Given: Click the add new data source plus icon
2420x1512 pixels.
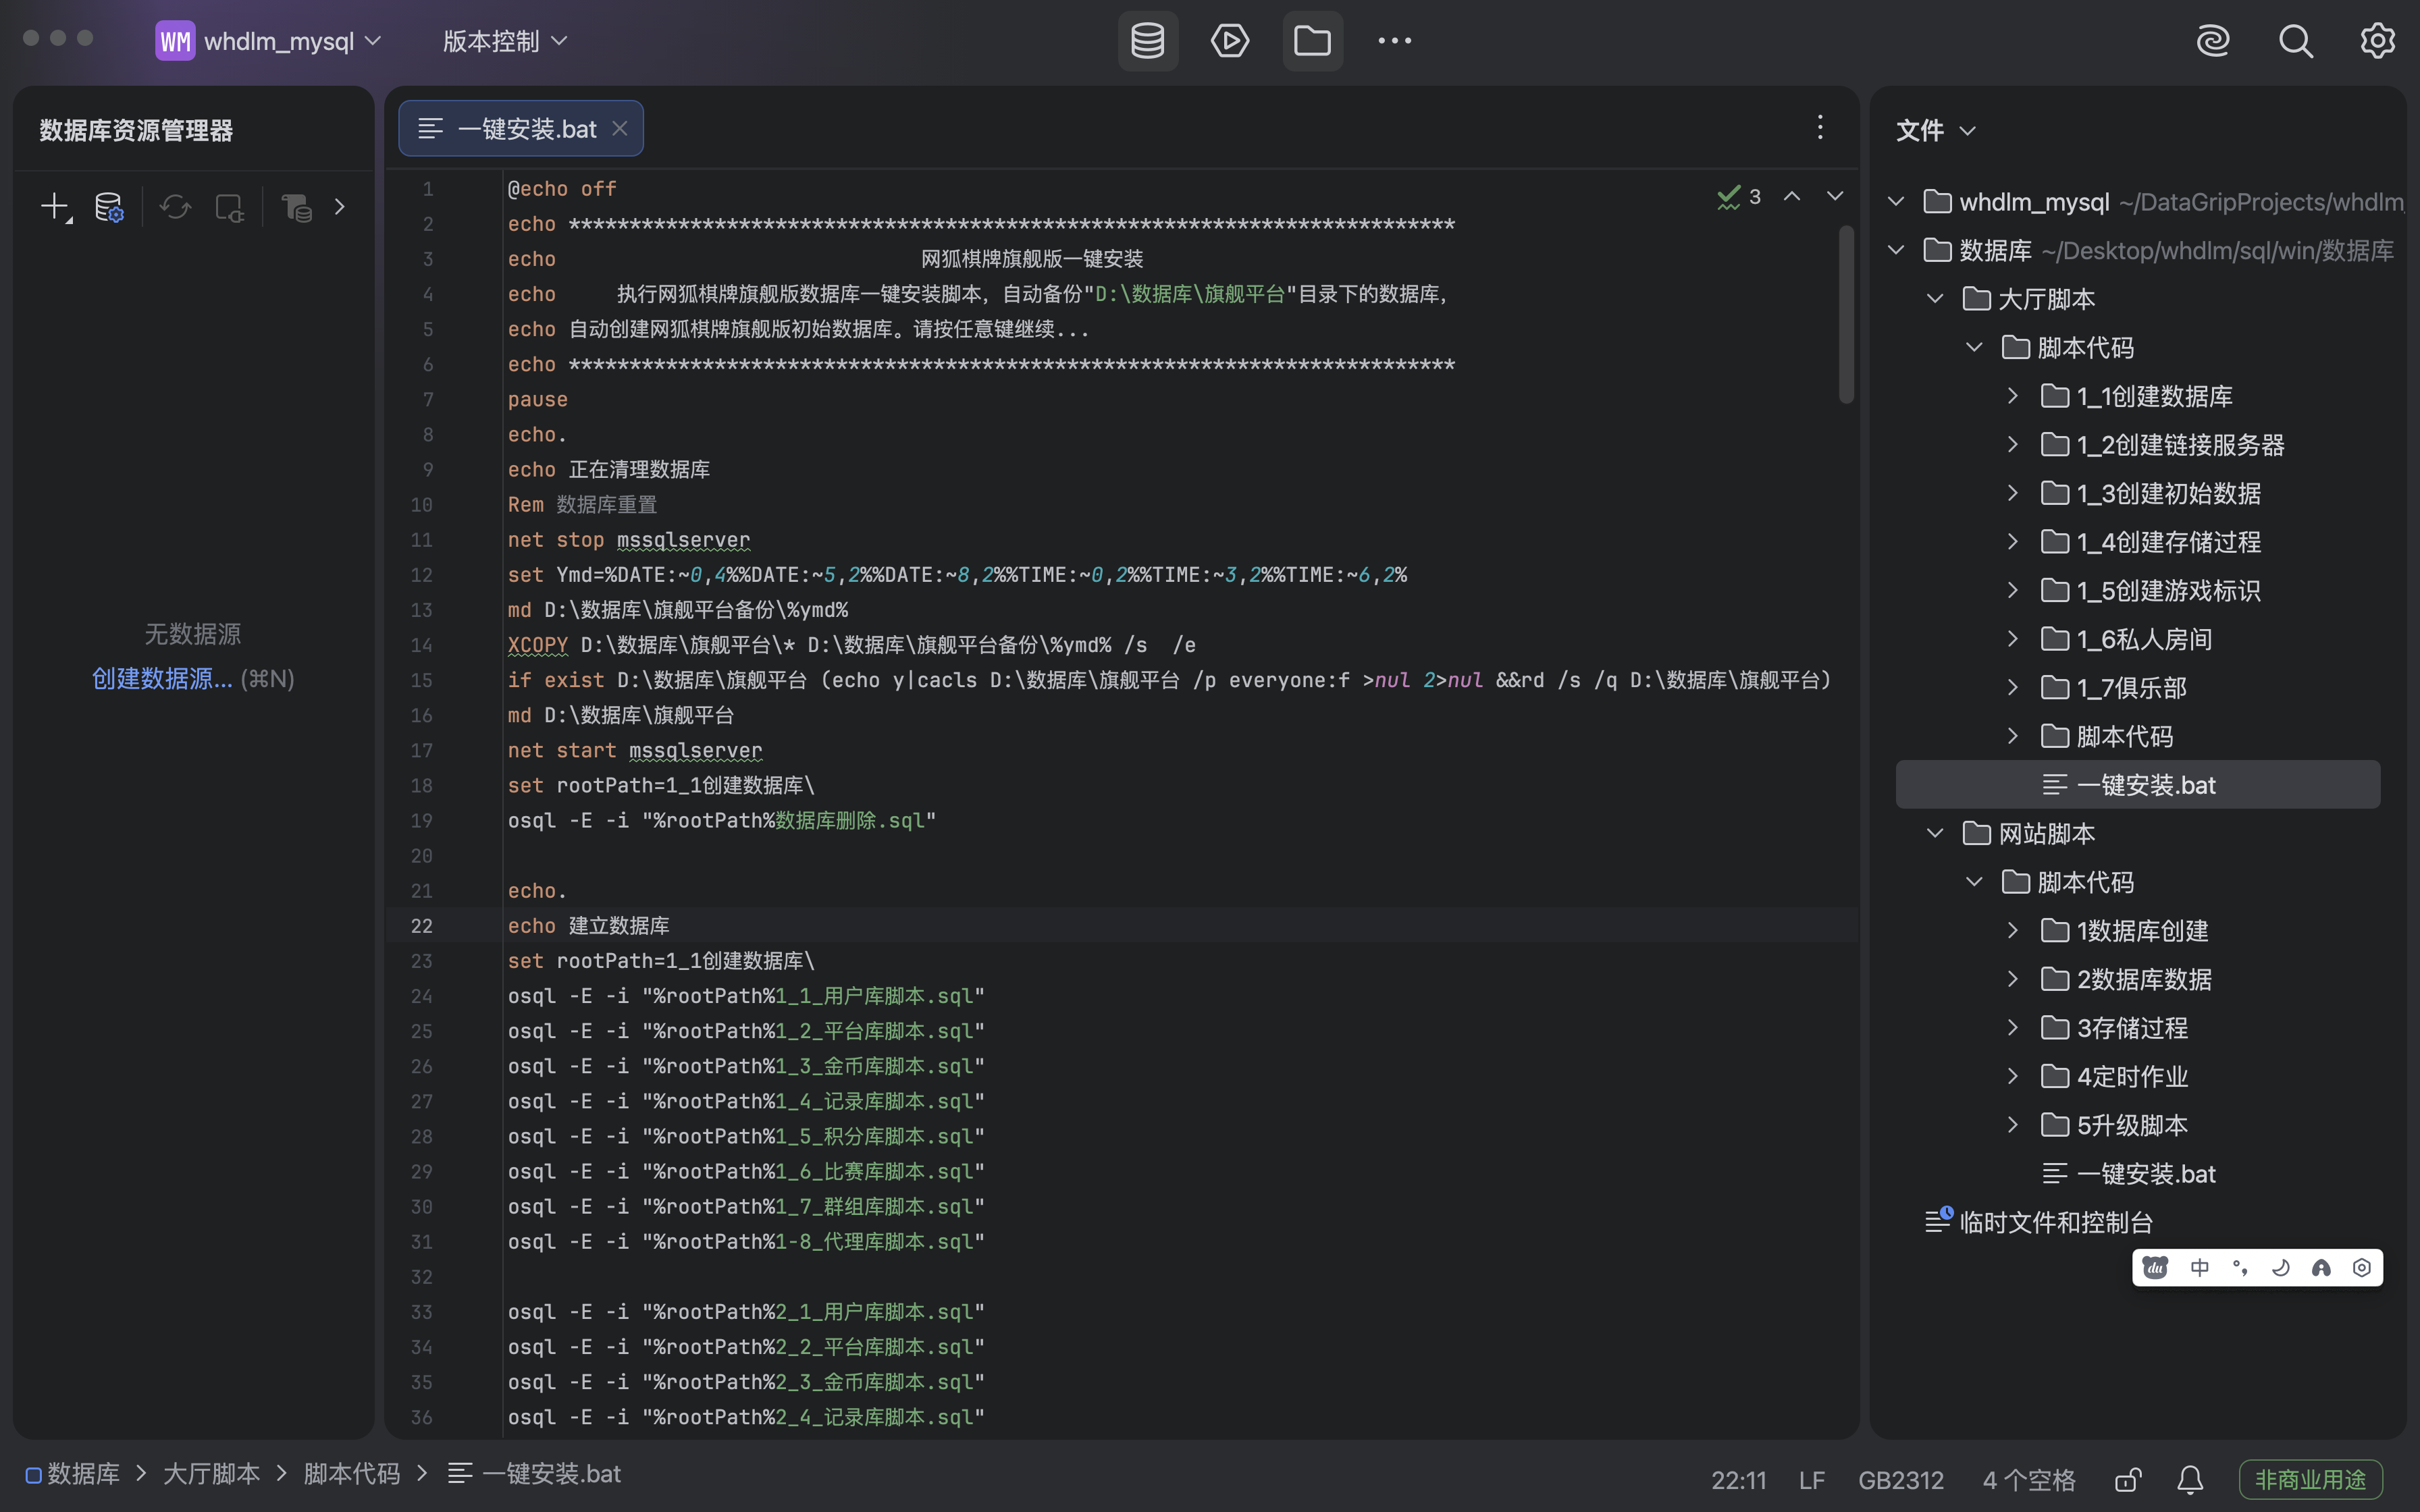Looking at the screenshot, I should [x=54, y=207].
